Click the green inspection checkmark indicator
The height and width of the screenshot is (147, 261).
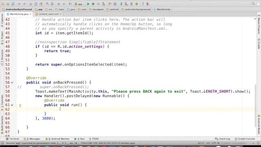[x=255, y=19]
